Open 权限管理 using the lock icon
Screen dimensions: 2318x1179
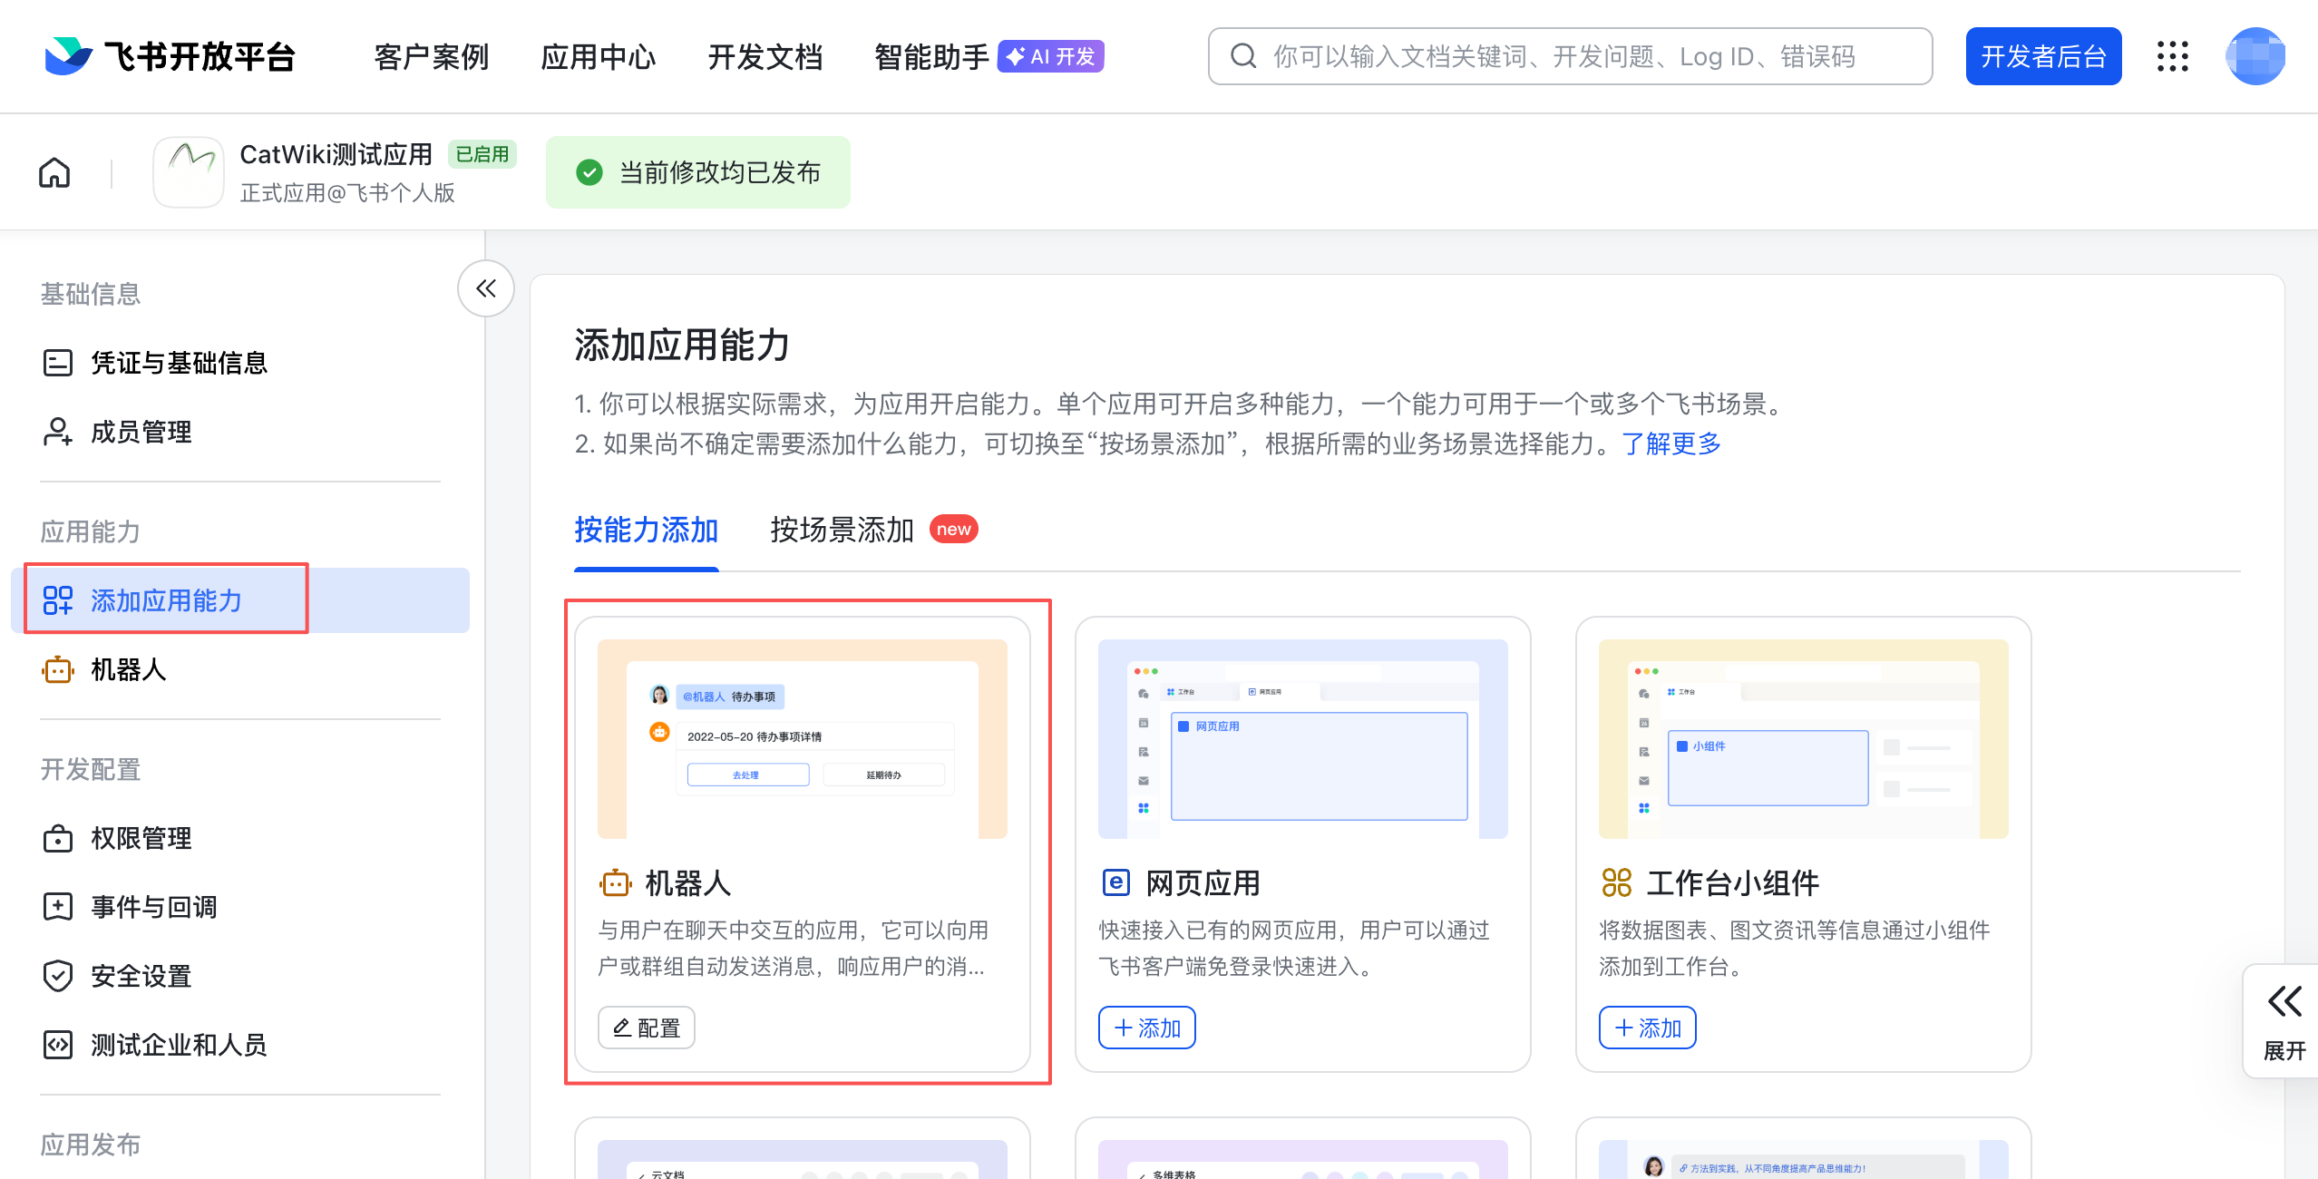tap(58, 838)
